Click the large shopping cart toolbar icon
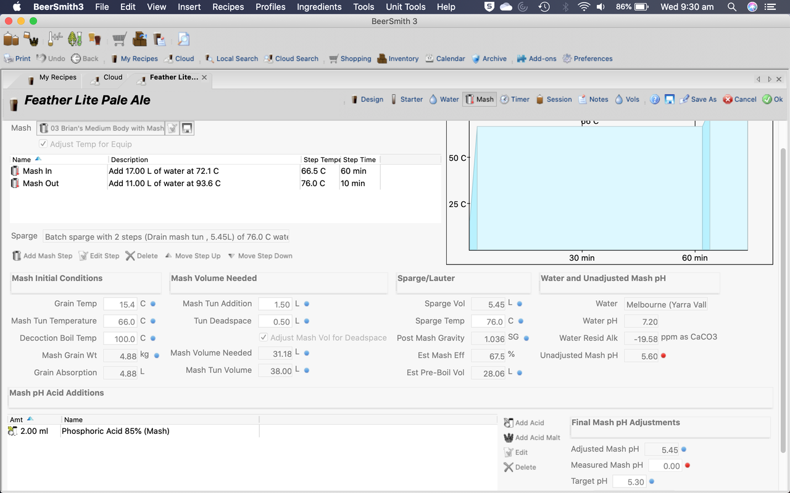 [120, 39]
